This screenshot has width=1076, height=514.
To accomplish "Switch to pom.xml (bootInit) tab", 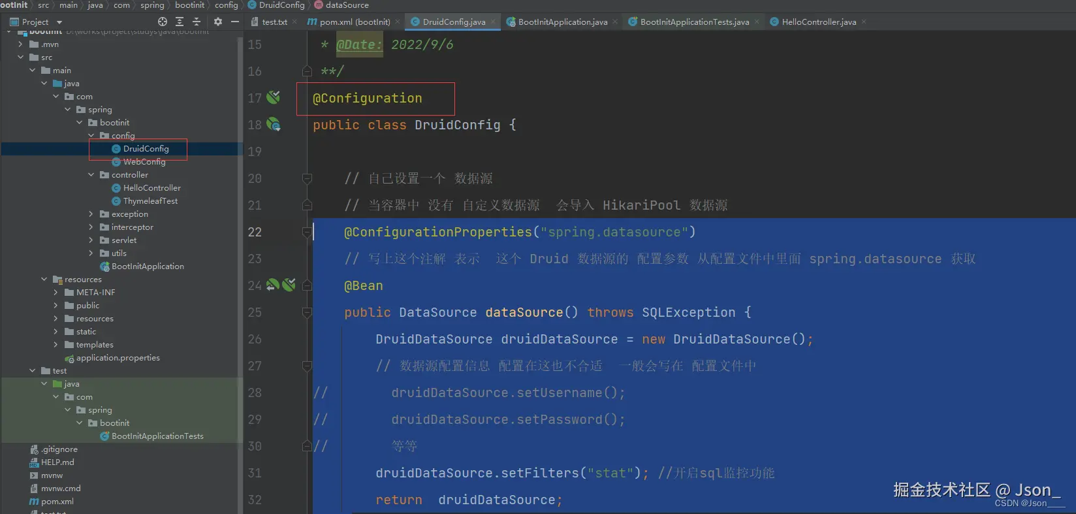I will tap(355, 22).
